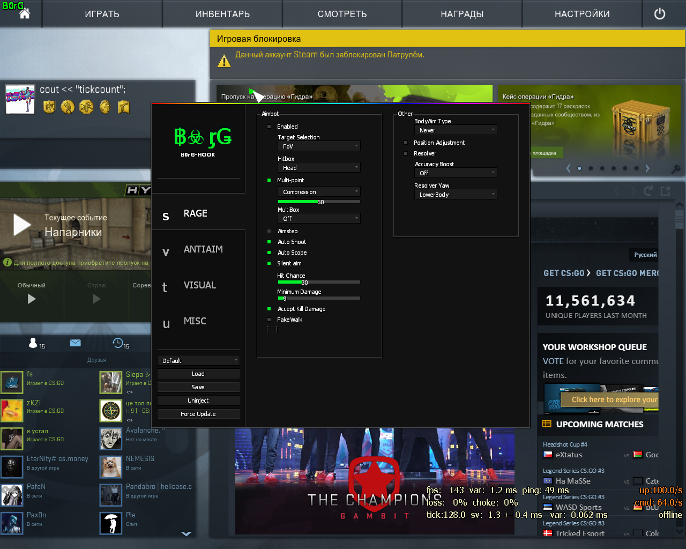Play the Обычный mode arrow
Viewport: 686px width, 549px height.
pyautogui.click(x=32, y=299)
